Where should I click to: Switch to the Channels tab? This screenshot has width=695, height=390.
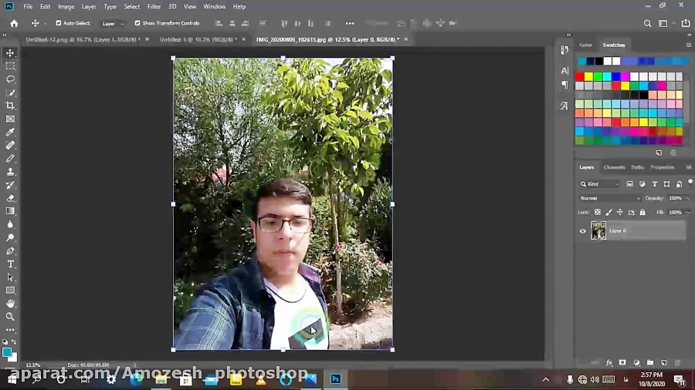(614, 167)
